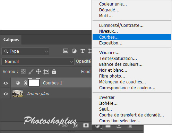Choose Mélangeur de couches… from the menu
This screenshot has height=133, width=172.
132,82
